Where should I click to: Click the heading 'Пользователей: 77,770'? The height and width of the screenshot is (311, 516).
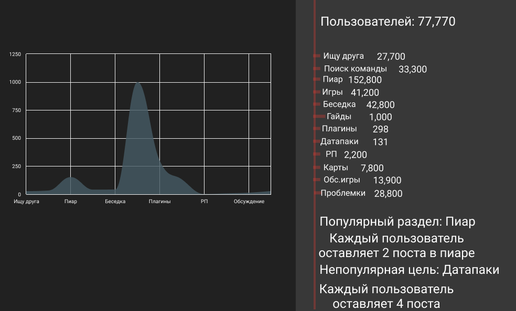[x=388, y=21]
